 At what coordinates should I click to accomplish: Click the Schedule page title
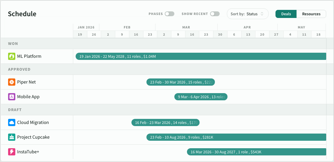(x=22, y=14)
